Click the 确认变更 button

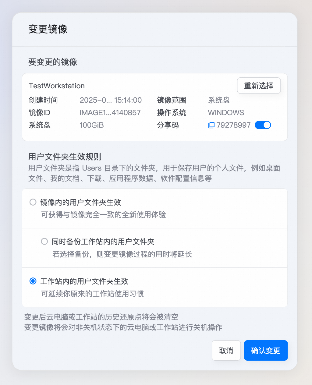pyautogui.click(x=266, y=351)
